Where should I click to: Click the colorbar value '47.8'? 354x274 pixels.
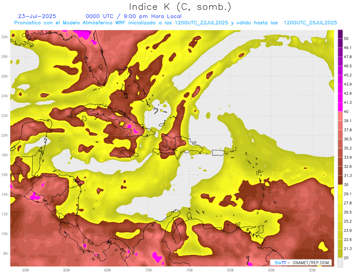click(348, 57)
